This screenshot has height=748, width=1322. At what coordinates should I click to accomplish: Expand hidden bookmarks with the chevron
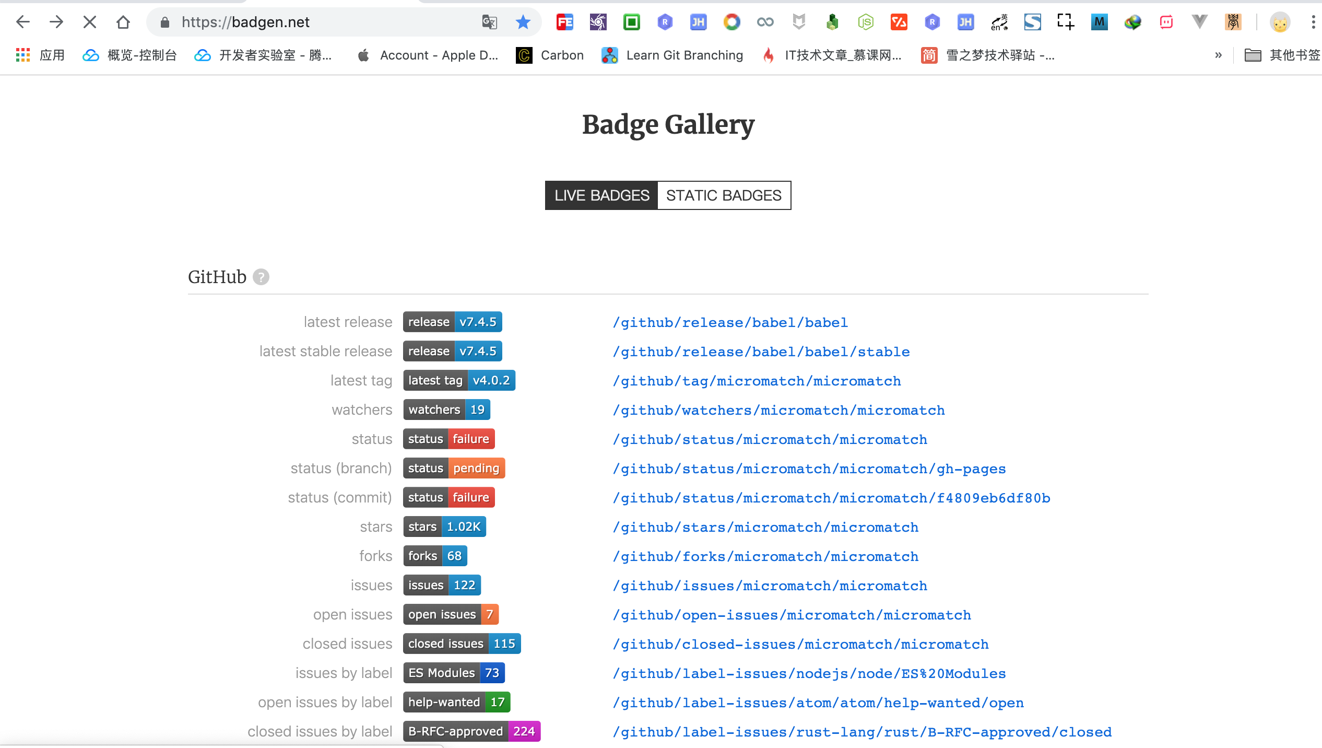pos(1218,55)
